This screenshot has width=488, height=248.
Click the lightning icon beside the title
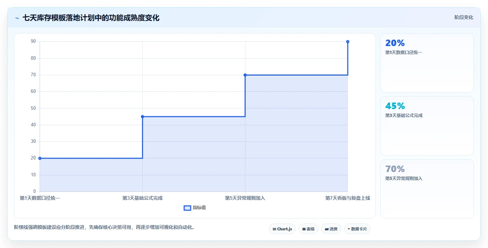[x=17, y=18]
